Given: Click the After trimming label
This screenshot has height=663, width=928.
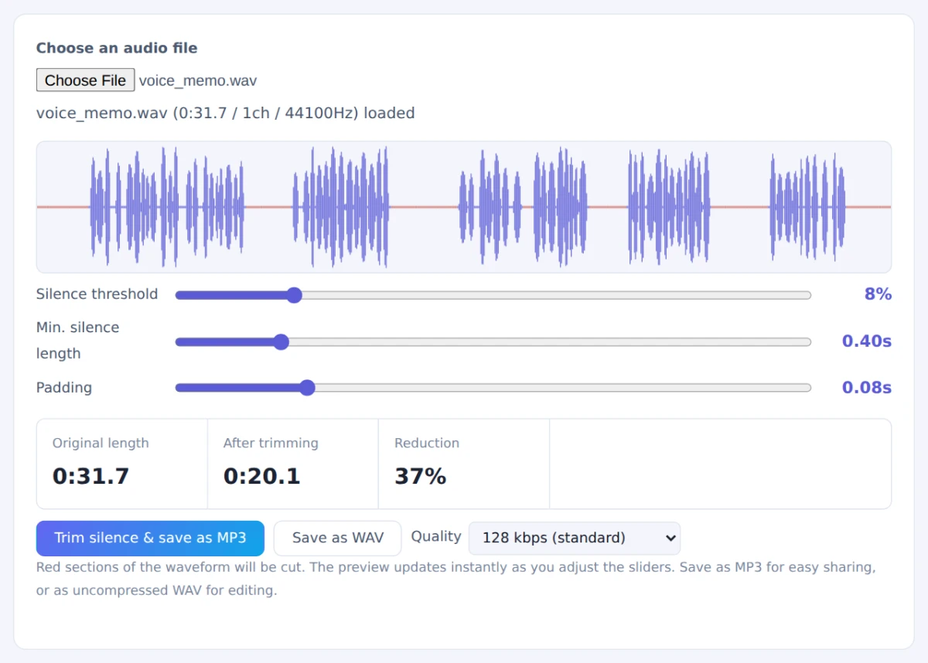Looking at the screenshot, I should point(271,443).
